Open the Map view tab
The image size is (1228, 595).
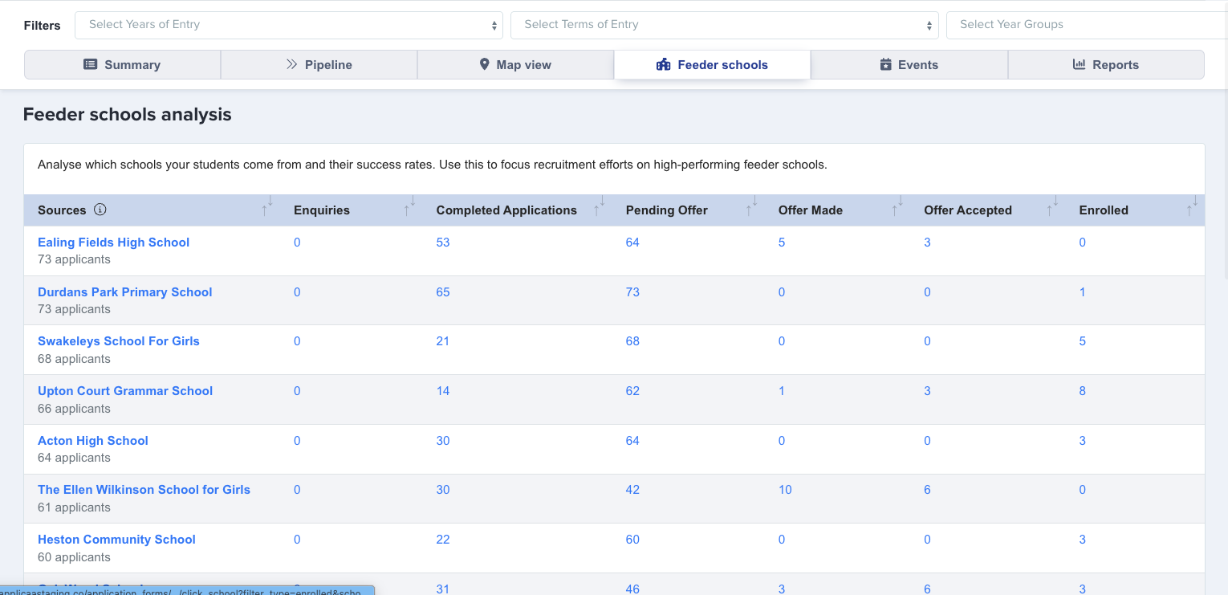point(515,65)
